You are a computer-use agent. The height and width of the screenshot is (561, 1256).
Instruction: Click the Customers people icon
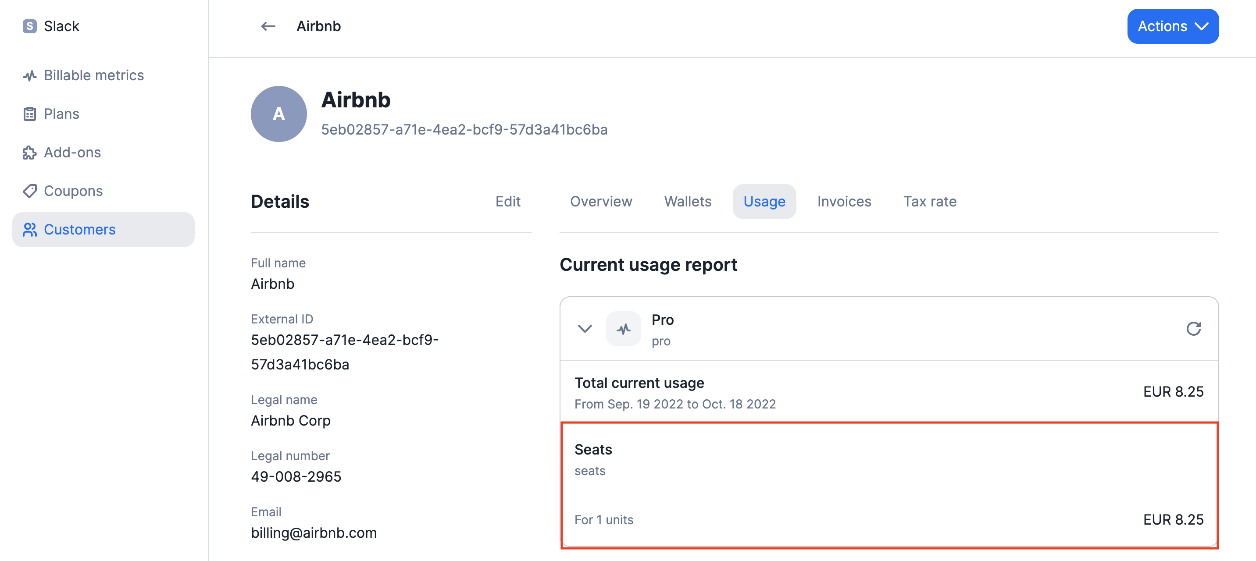point(29,230)
